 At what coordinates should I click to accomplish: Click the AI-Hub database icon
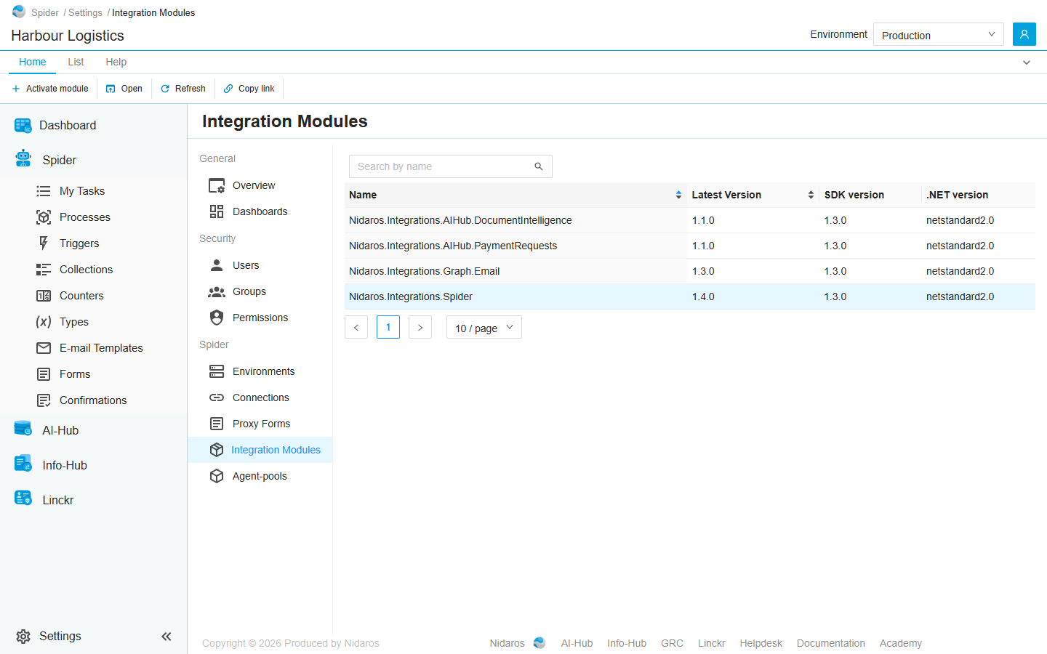pyautogui.click(x=23, y=429)
